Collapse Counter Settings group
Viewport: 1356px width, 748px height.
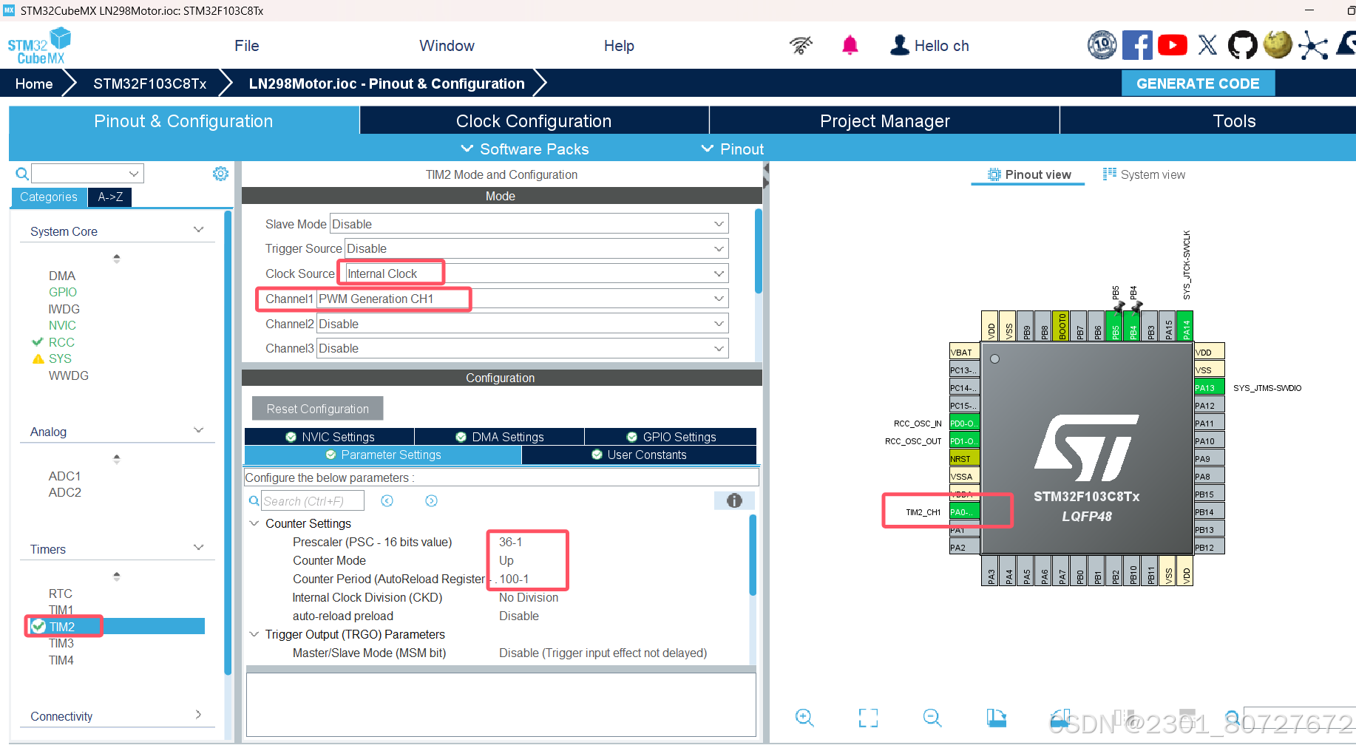pyautogui.click(x=254, y=523)
